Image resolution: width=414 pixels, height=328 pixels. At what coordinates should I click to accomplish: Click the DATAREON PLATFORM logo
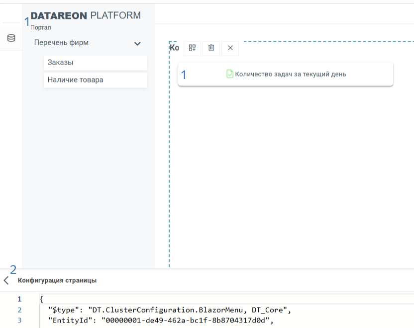(x=86, y=16)
